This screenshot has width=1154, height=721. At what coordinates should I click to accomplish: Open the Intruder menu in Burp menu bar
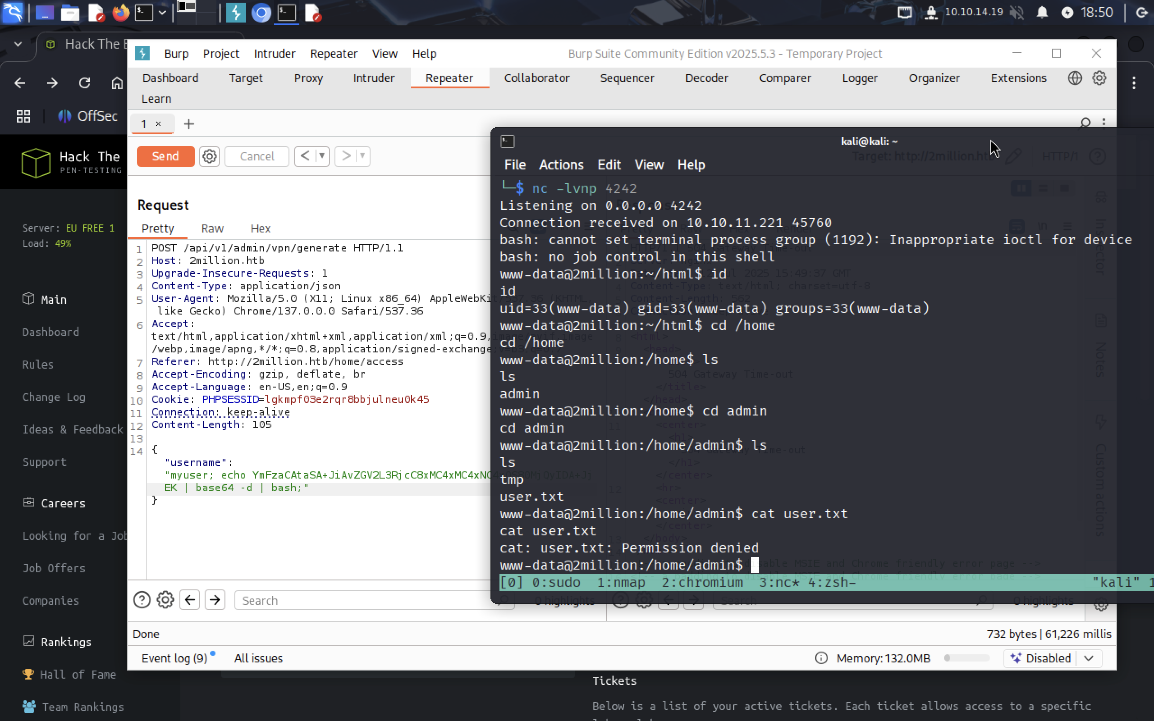[x=275, y=54]
